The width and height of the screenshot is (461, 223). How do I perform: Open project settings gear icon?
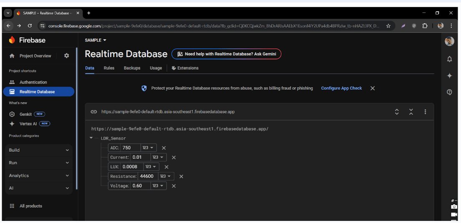pyautogui.click(x=66, y=56)
